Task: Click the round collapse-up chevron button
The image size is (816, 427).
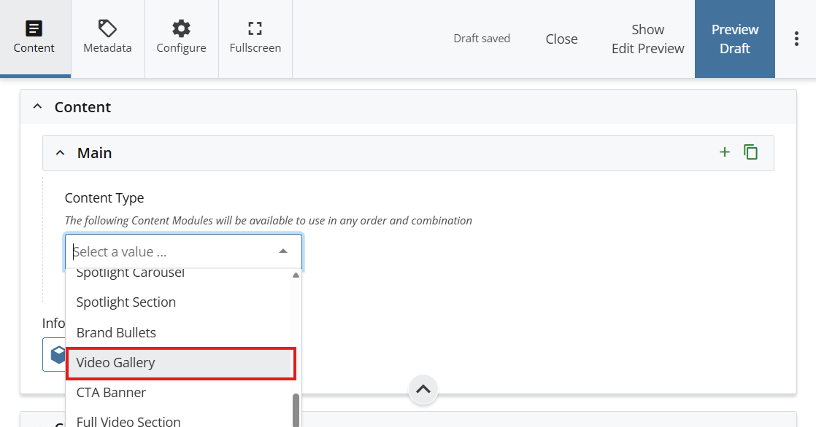Action: (423, 389)
